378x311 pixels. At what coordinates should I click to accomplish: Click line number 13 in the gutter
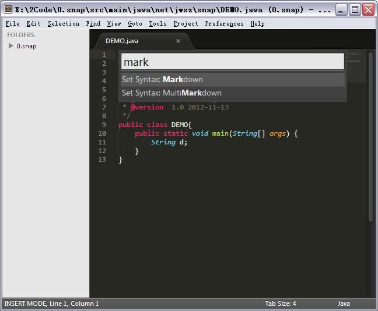tap(102, 160)
